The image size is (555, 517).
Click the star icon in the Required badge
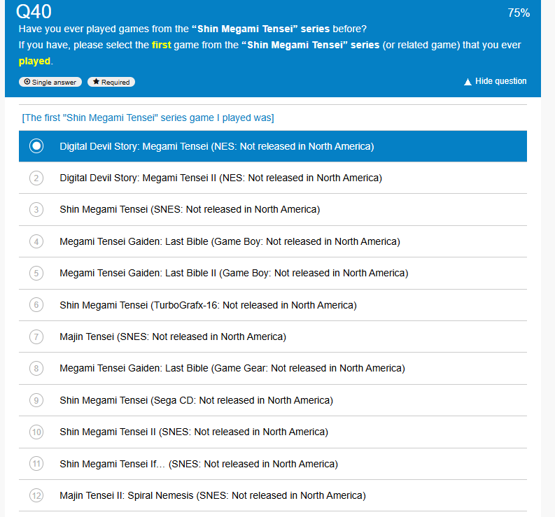coord(96,82)
